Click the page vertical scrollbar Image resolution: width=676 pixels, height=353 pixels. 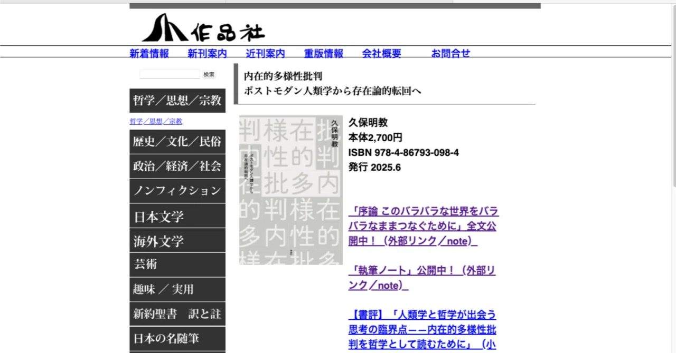pyautogui.click(x=673, y=95)
